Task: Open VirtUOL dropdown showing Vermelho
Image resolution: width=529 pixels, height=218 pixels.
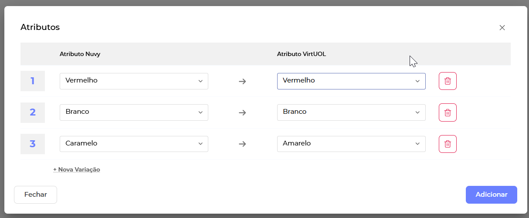Action: pos(351,81)
